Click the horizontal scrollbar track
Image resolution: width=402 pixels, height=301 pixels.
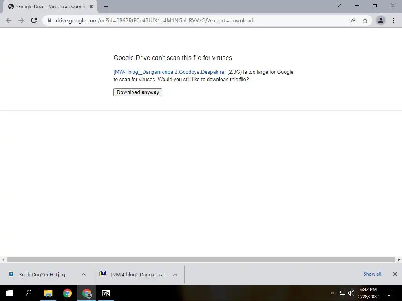(201, 260)
